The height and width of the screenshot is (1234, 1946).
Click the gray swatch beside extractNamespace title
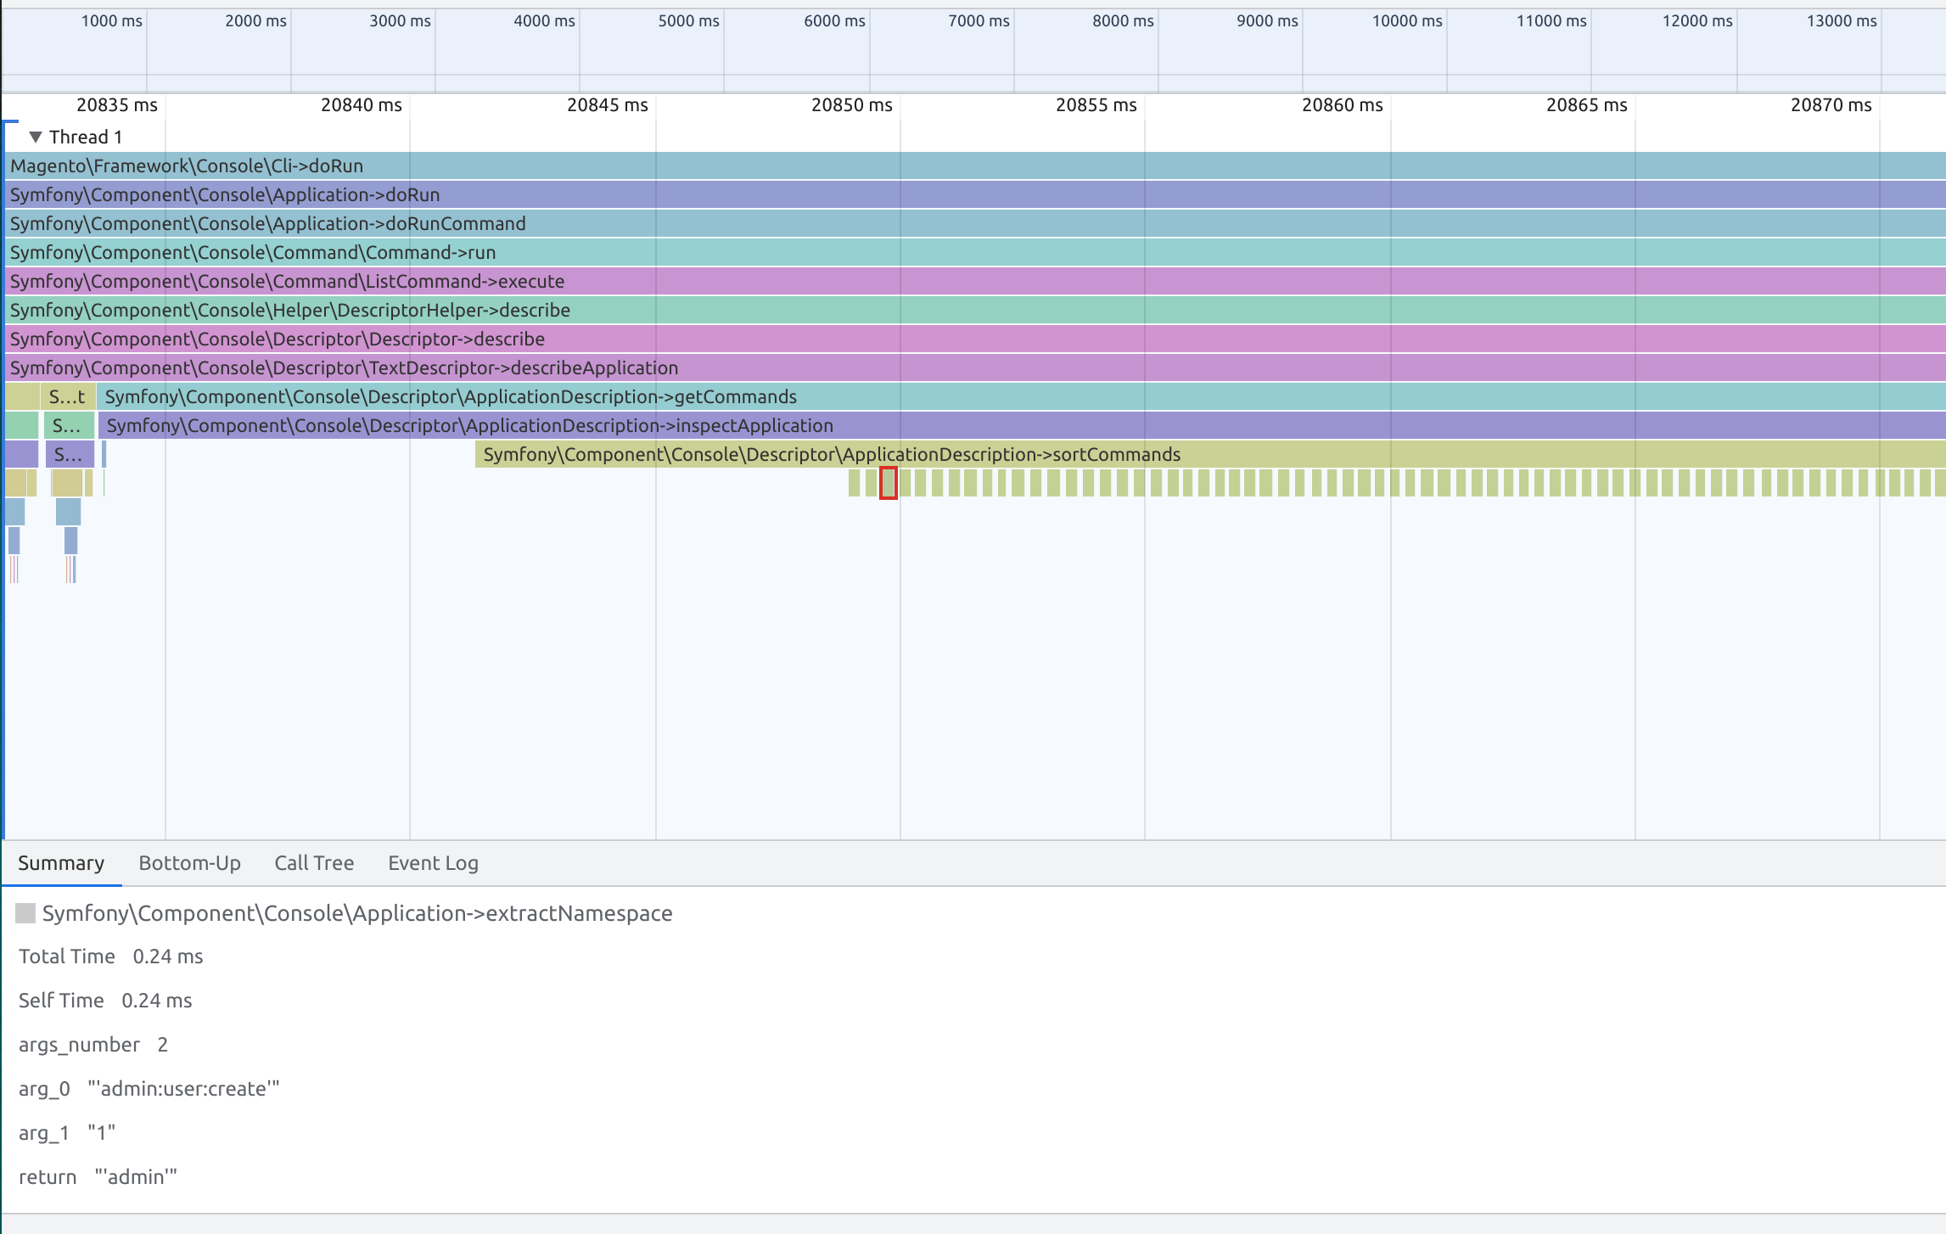(x=25, y=913)
